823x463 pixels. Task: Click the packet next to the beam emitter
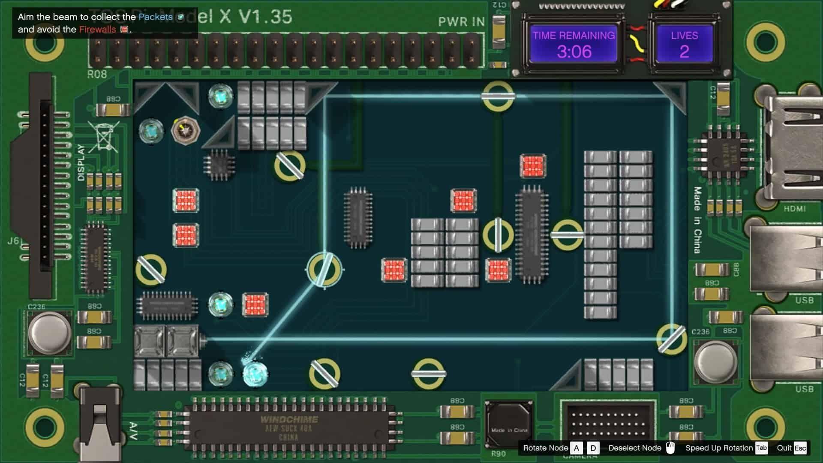151,129
